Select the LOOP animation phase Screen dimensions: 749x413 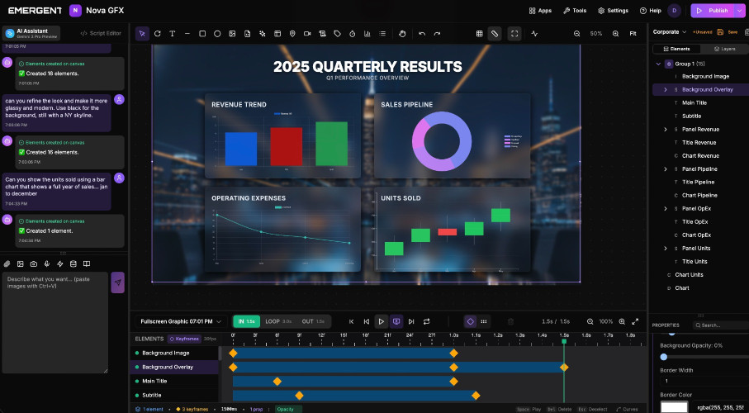point(278,321)
